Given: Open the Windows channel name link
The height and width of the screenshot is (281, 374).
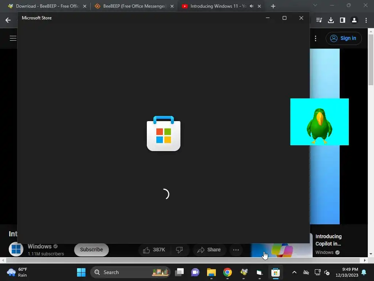Looking at the screenshot, I should point(39,246).
